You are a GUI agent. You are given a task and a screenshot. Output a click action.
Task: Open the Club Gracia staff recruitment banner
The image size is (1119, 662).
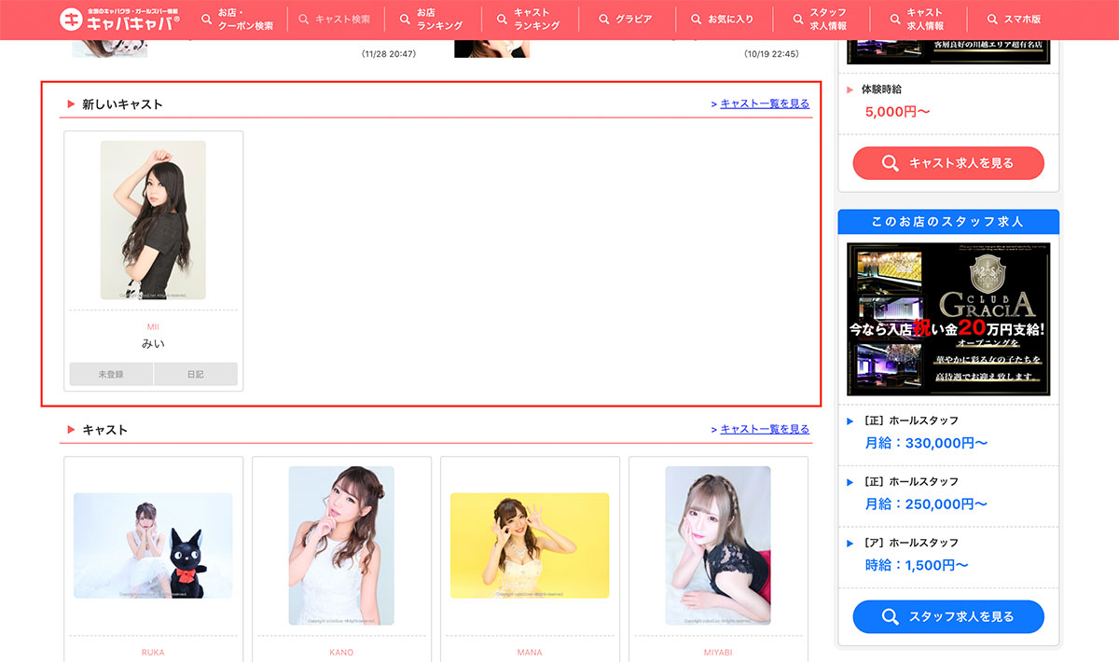coord(948,319)
